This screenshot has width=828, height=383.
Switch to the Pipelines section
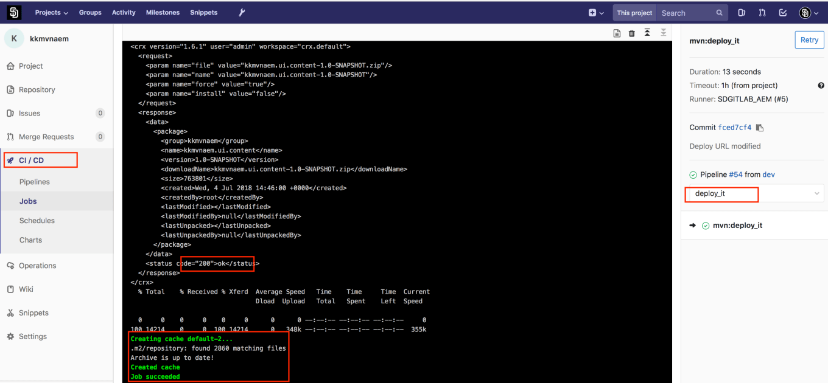click(35, 181)
